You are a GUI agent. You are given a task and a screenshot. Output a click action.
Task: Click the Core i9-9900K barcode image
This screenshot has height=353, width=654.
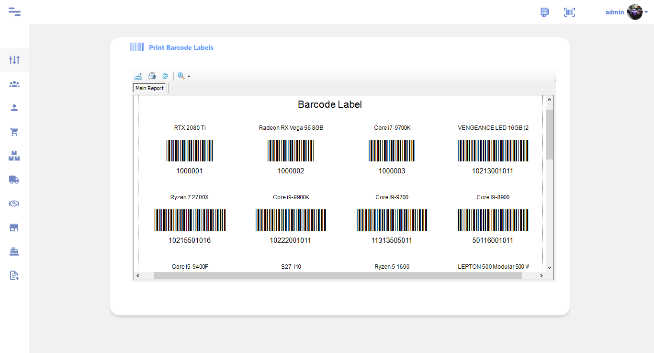point(291,220)
